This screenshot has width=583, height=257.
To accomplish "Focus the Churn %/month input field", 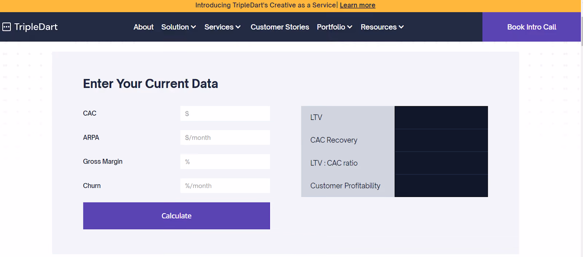I will pyautogui.click(x=225, y=186).
